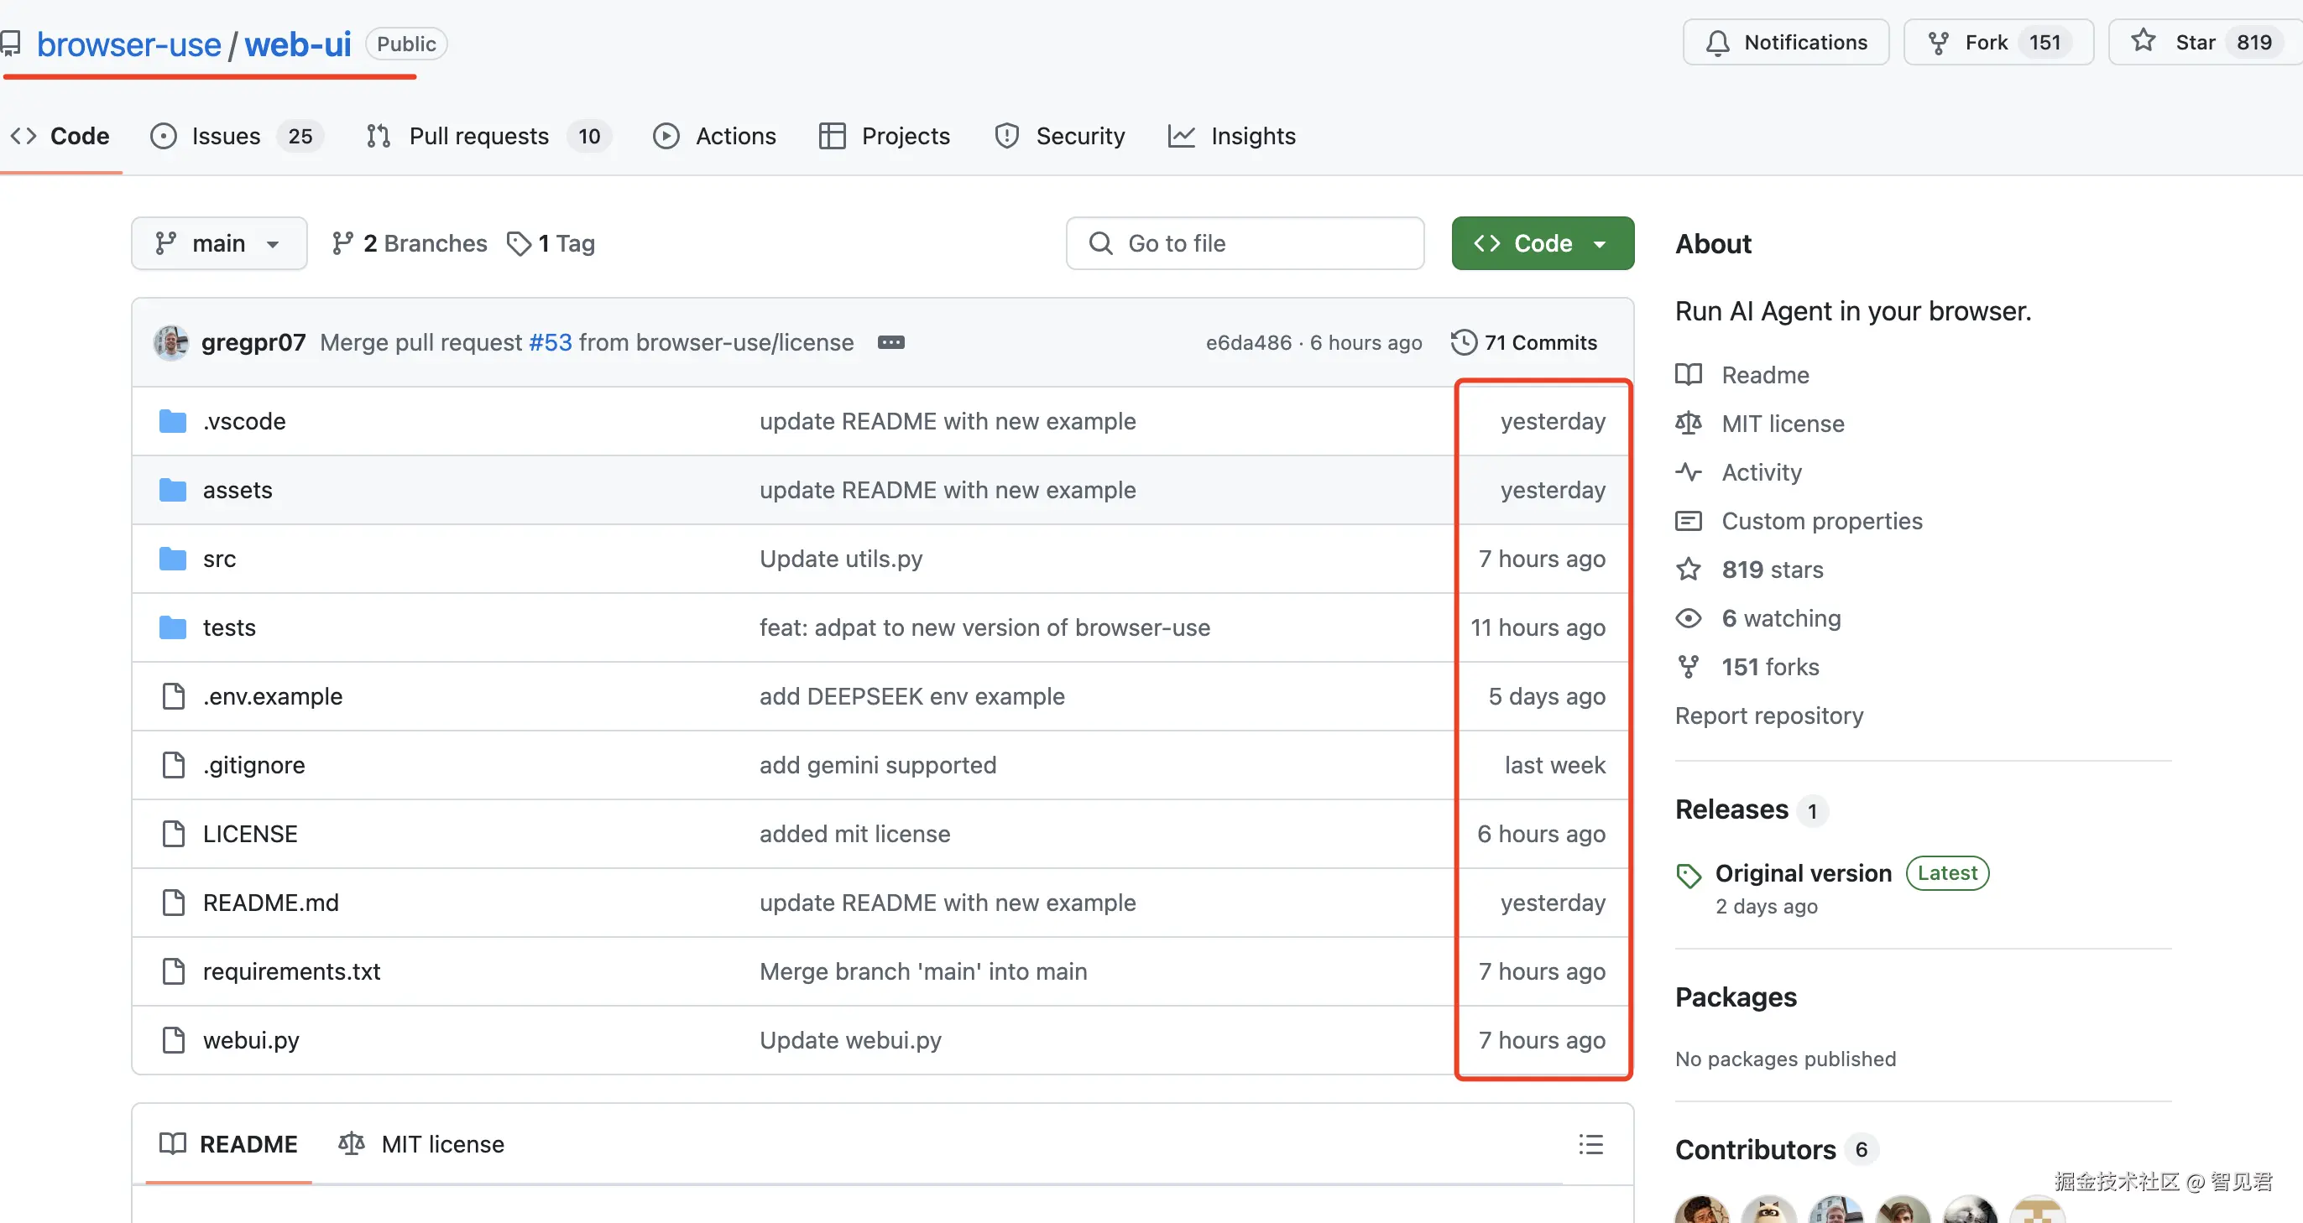This screenshot has height=1223, width=2303.
Task: Open the src folder icon
Action: coord(173,559)
